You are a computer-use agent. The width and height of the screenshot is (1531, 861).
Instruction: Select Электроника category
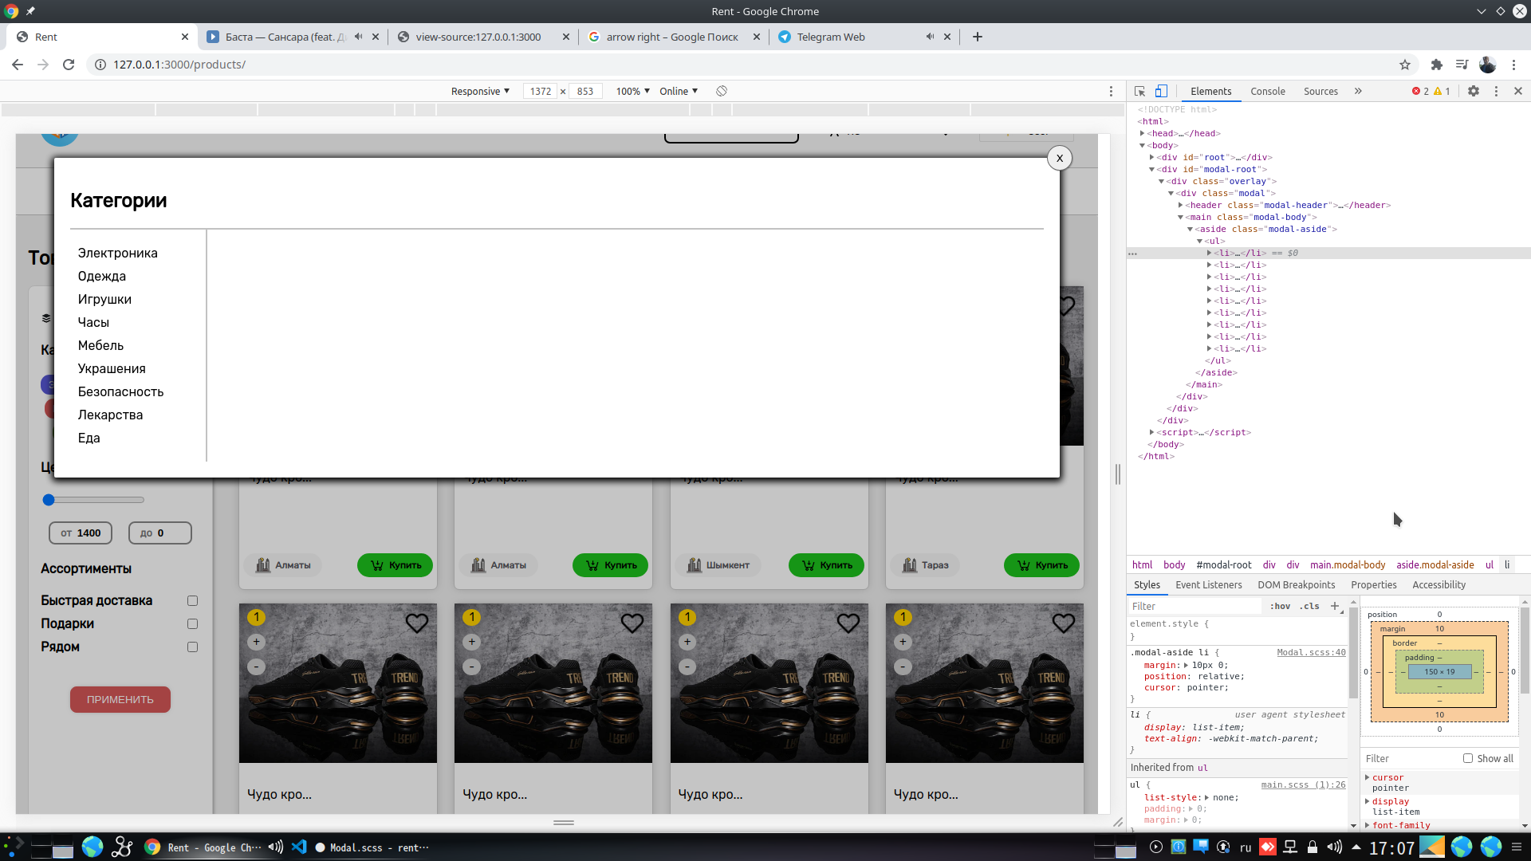(x=118, y=253)
